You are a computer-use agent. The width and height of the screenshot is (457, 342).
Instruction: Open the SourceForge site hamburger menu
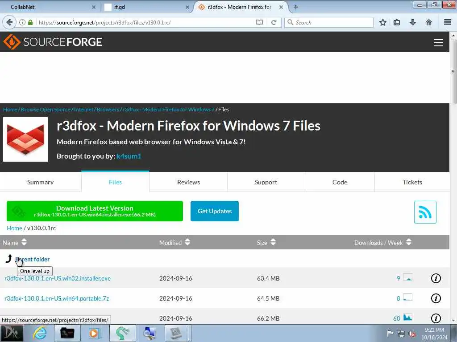coord(438,43)
